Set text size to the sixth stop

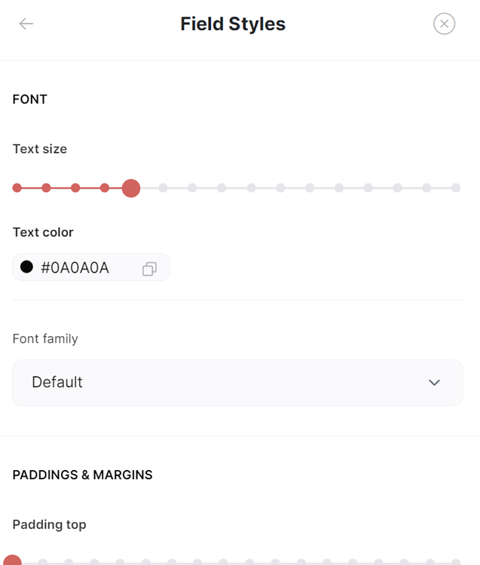tap(164, 188)
